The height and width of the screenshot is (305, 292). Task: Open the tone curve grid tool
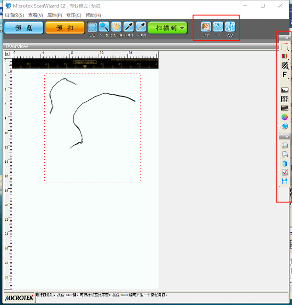point(284,99)
